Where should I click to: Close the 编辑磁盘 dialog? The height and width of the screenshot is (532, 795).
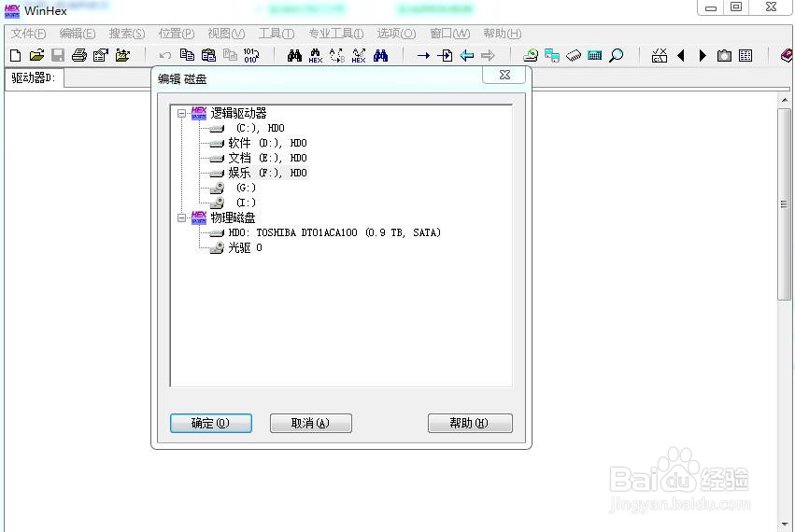coord(504,75)
